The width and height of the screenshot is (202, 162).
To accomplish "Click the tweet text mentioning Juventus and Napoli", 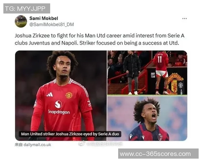I will pyautogui.click(x=99, y=39).
